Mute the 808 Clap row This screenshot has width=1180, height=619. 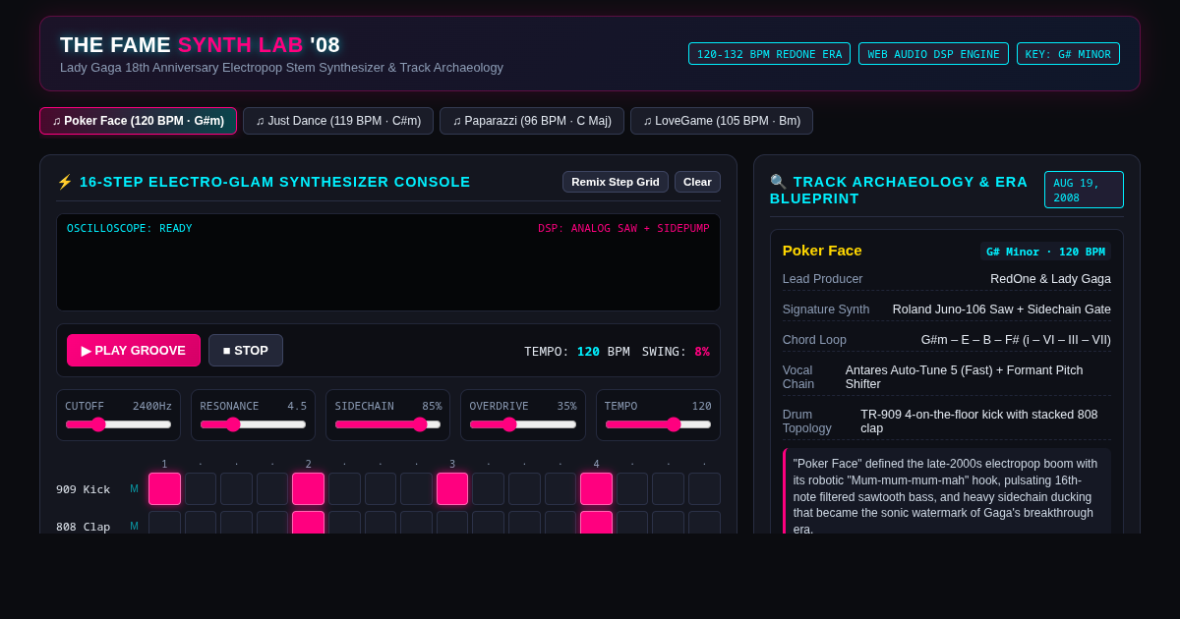pyautogui.click(x=135, y=527)
